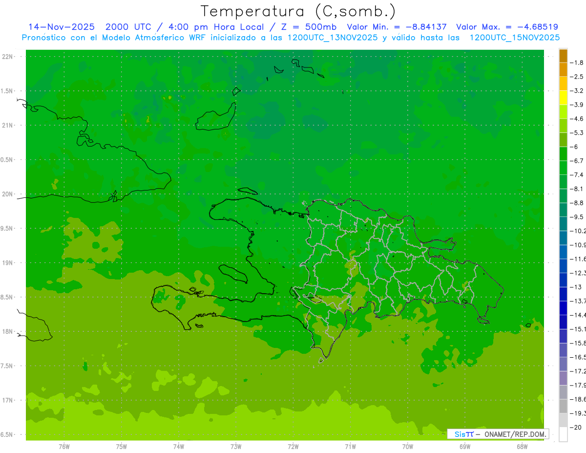586x453 pixels.
Task: Select the date "14-Nov-2025" in header
Action: click(62, 27)
